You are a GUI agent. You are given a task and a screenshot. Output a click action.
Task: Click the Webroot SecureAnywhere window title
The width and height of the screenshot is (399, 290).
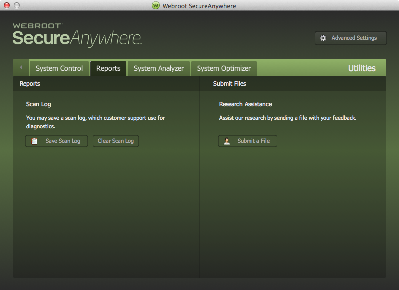[199, 6]
